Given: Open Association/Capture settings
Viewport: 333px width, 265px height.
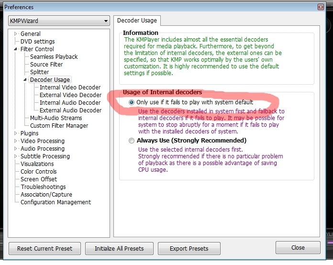Looking at the screenshot, I should click(x=46, y=194).
